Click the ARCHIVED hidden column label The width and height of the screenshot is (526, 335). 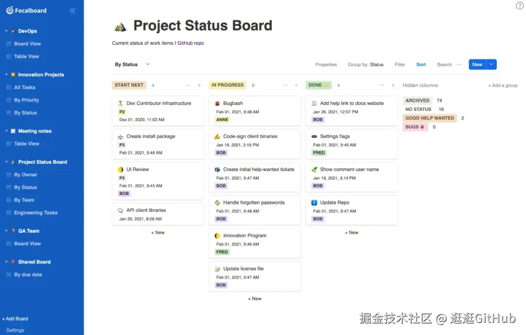click(417, 101)
